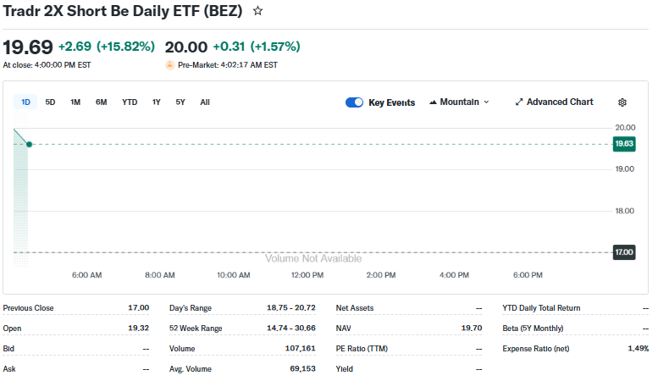This screenshot has width=658, height=381.
Task: Show All-time chart range
Action: point(205,102)
